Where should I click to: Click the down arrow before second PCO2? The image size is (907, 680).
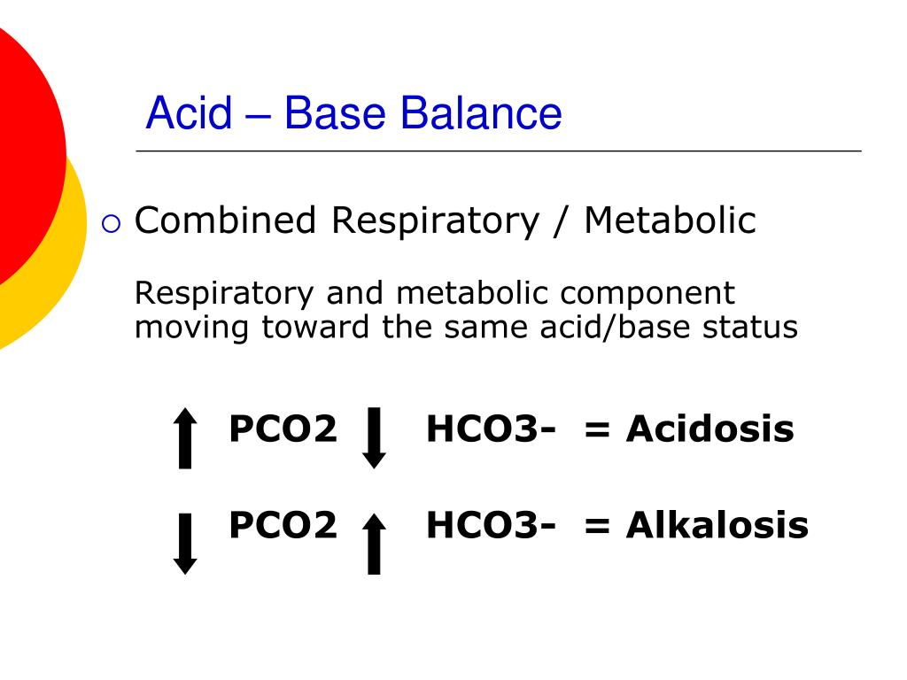click(185, 544)
